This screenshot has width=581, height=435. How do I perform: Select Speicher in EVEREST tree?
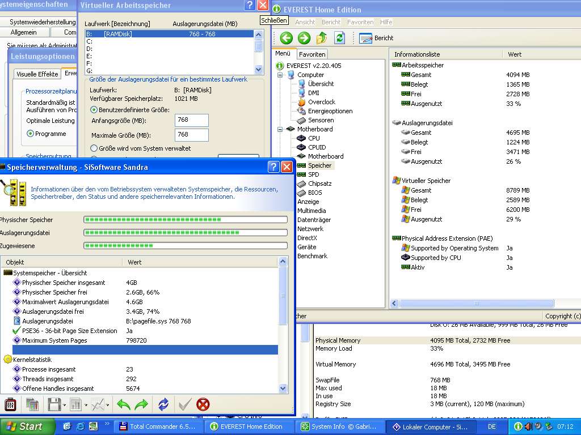[x=319, y=165]
